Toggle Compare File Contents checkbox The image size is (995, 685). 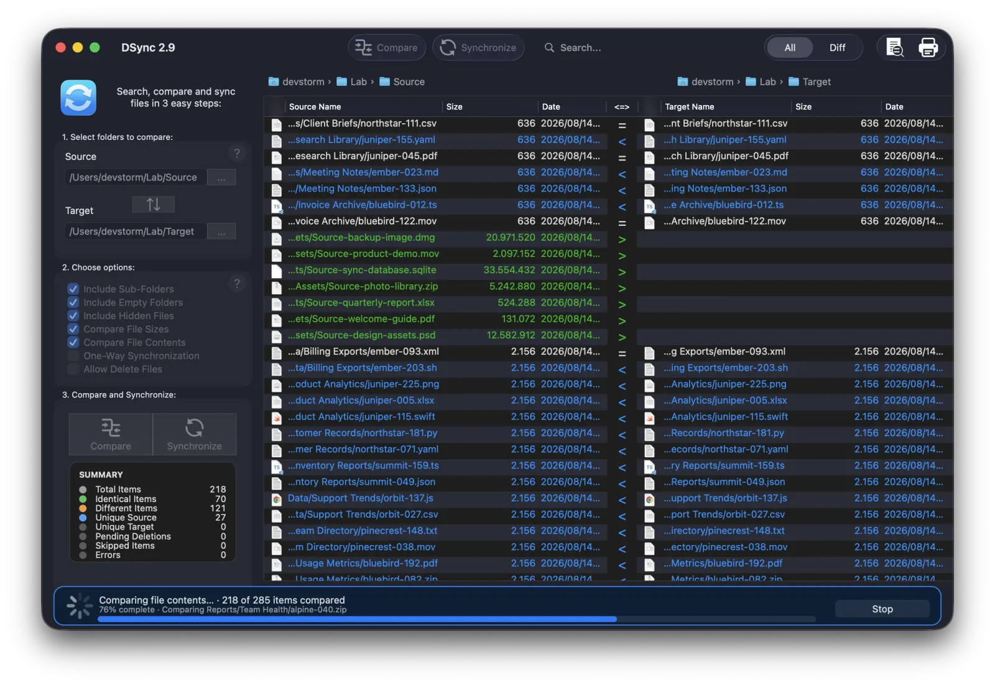click(73, 343)
